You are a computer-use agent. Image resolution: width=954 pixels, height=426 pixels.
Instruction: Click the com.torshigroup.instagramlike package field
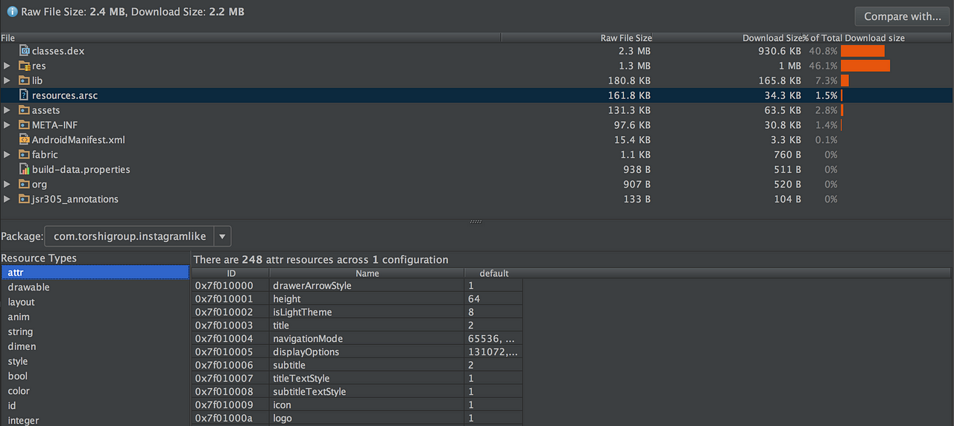tap(130, 237)
